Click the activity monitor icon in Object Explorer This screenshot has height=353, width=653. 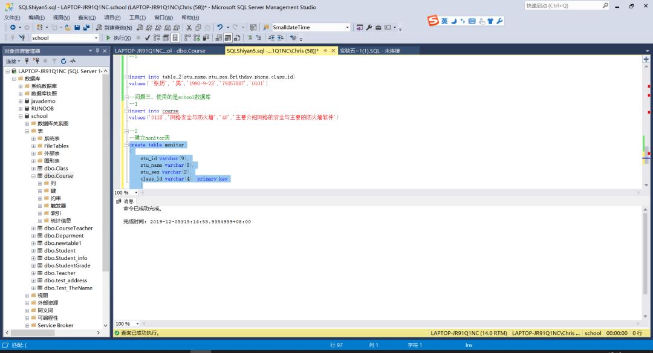(x=73, y=61)
